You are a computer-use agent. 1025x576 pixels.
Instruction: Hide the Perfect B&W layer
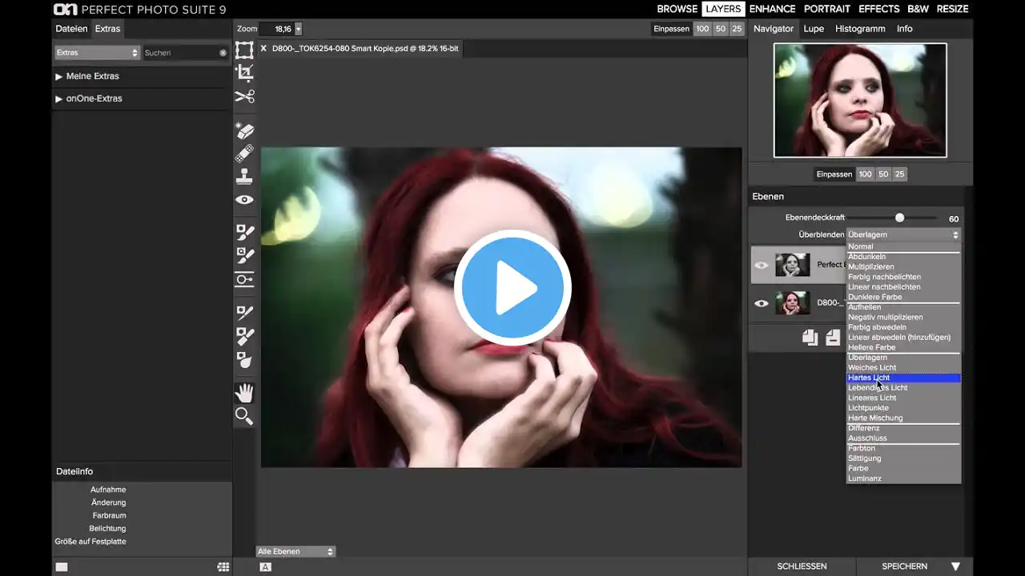(762, 265)
